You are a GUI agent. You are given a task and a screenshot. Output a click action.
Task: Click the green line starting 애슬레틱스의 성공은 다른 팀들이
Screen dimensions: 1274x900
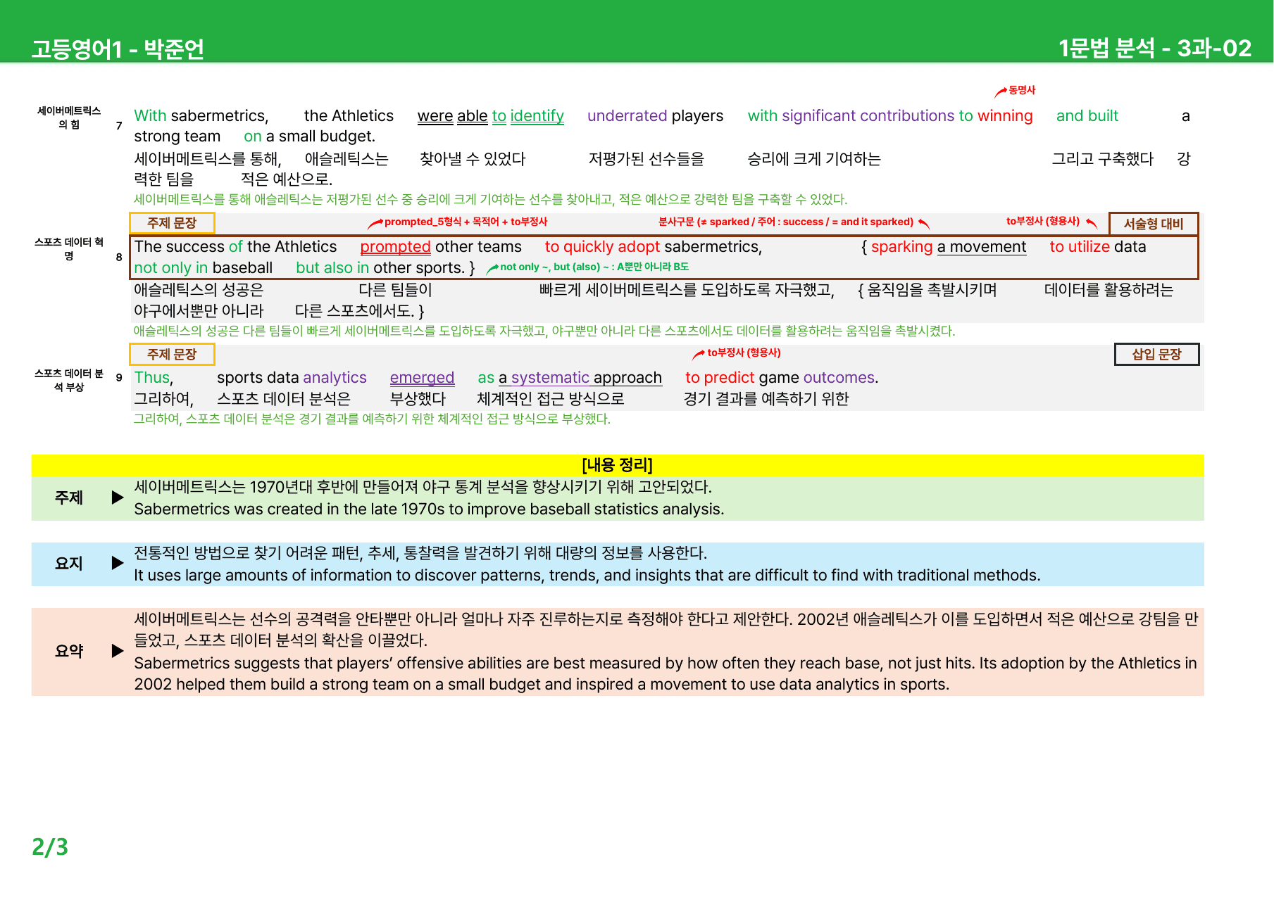tap(544, 331)
